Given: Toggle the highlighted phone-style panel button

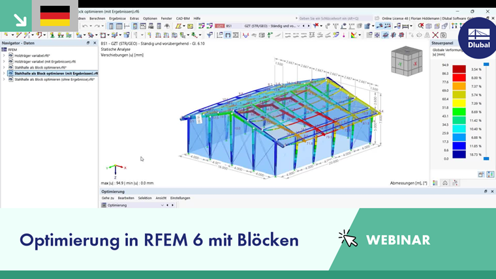Looking at the screenshot, I should 134,26.
